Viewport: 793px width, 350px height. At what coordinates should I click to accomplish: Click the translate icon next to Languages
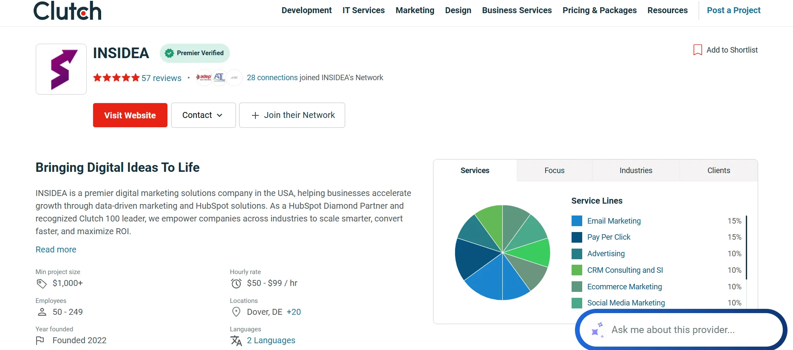coord(236,341)
